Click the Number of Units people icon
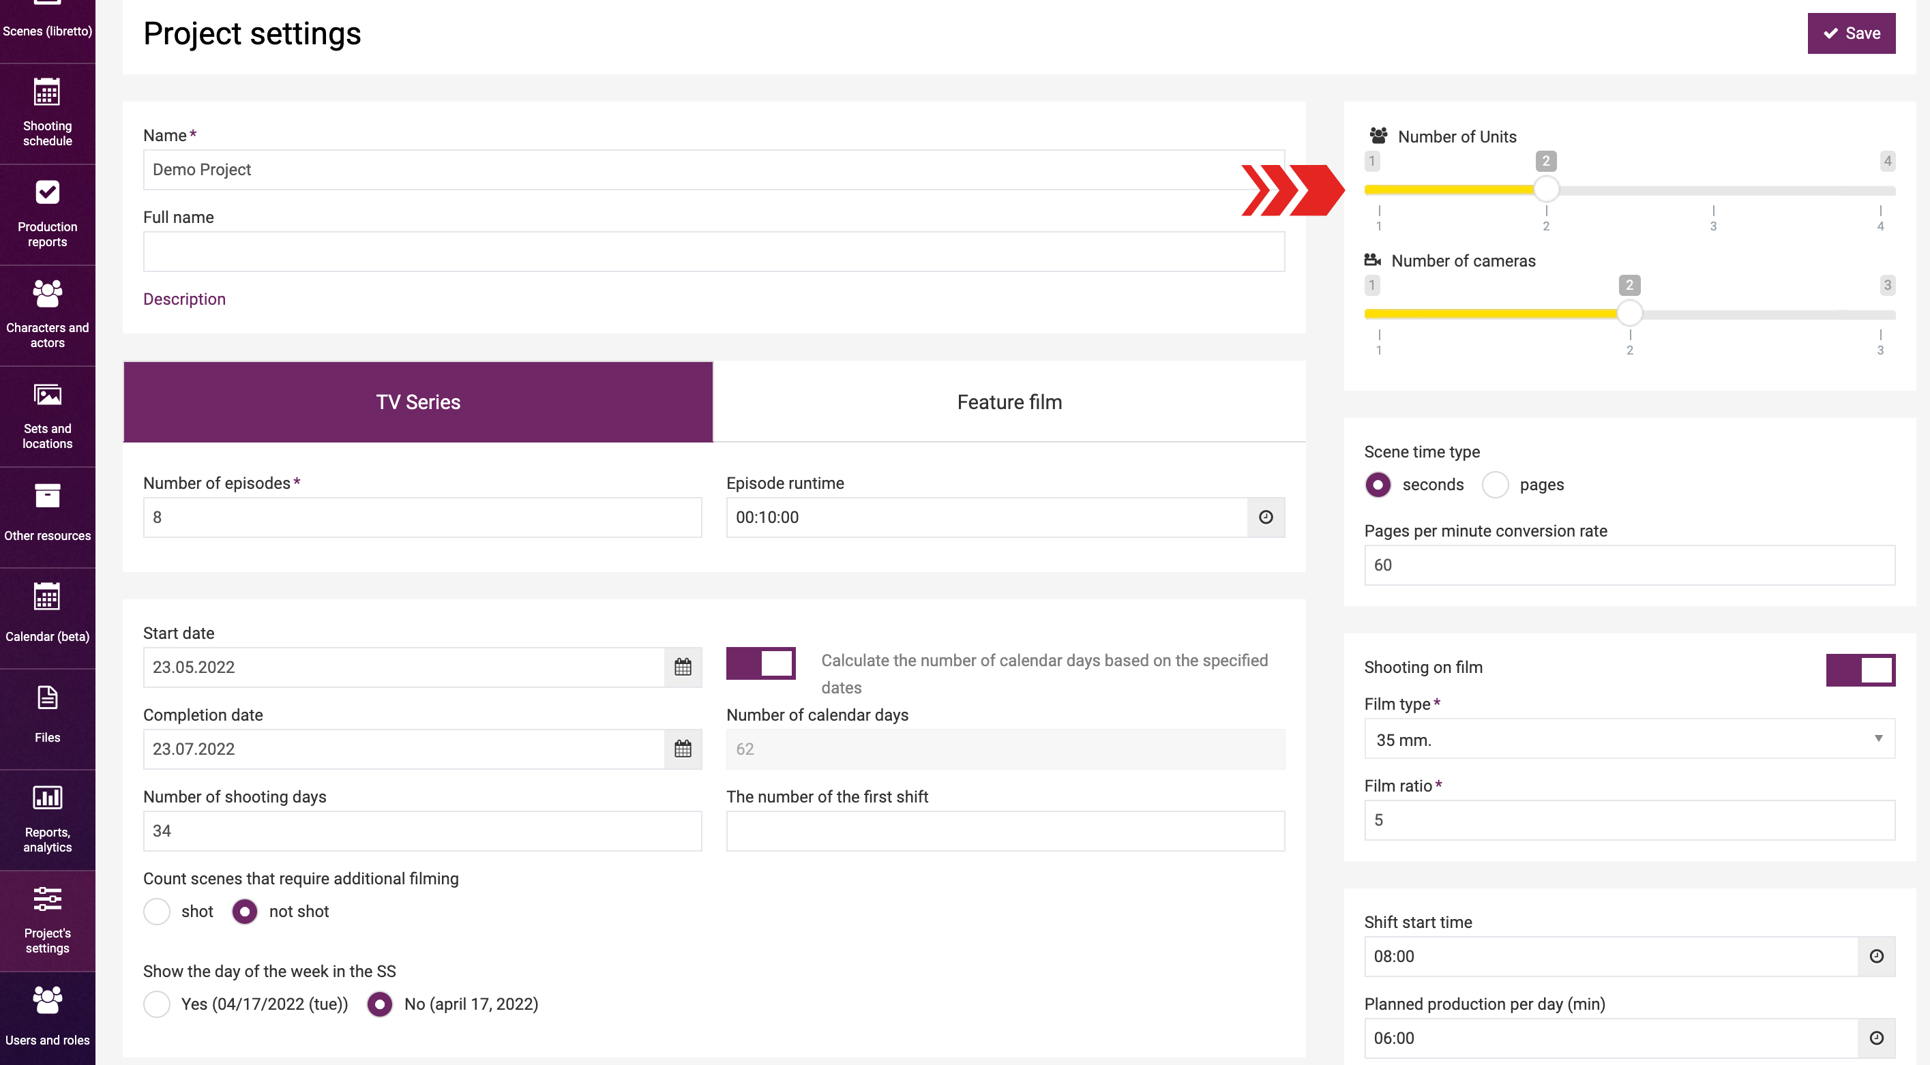The image size is (1930, 1065). point(1378,136)
